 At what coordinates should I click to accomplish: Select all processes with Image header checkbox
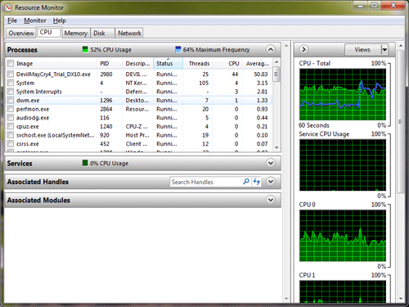(11, 63)
